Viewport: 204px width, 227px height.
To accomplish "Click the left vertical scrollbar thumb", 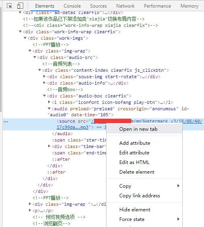I will (x=1, y=60).
